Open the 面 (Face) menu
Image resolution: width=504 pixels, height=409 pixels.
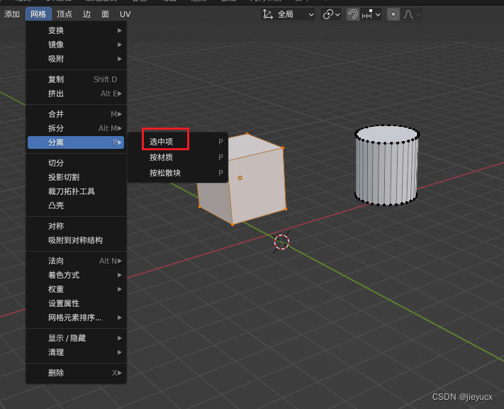tap(105, 14)
